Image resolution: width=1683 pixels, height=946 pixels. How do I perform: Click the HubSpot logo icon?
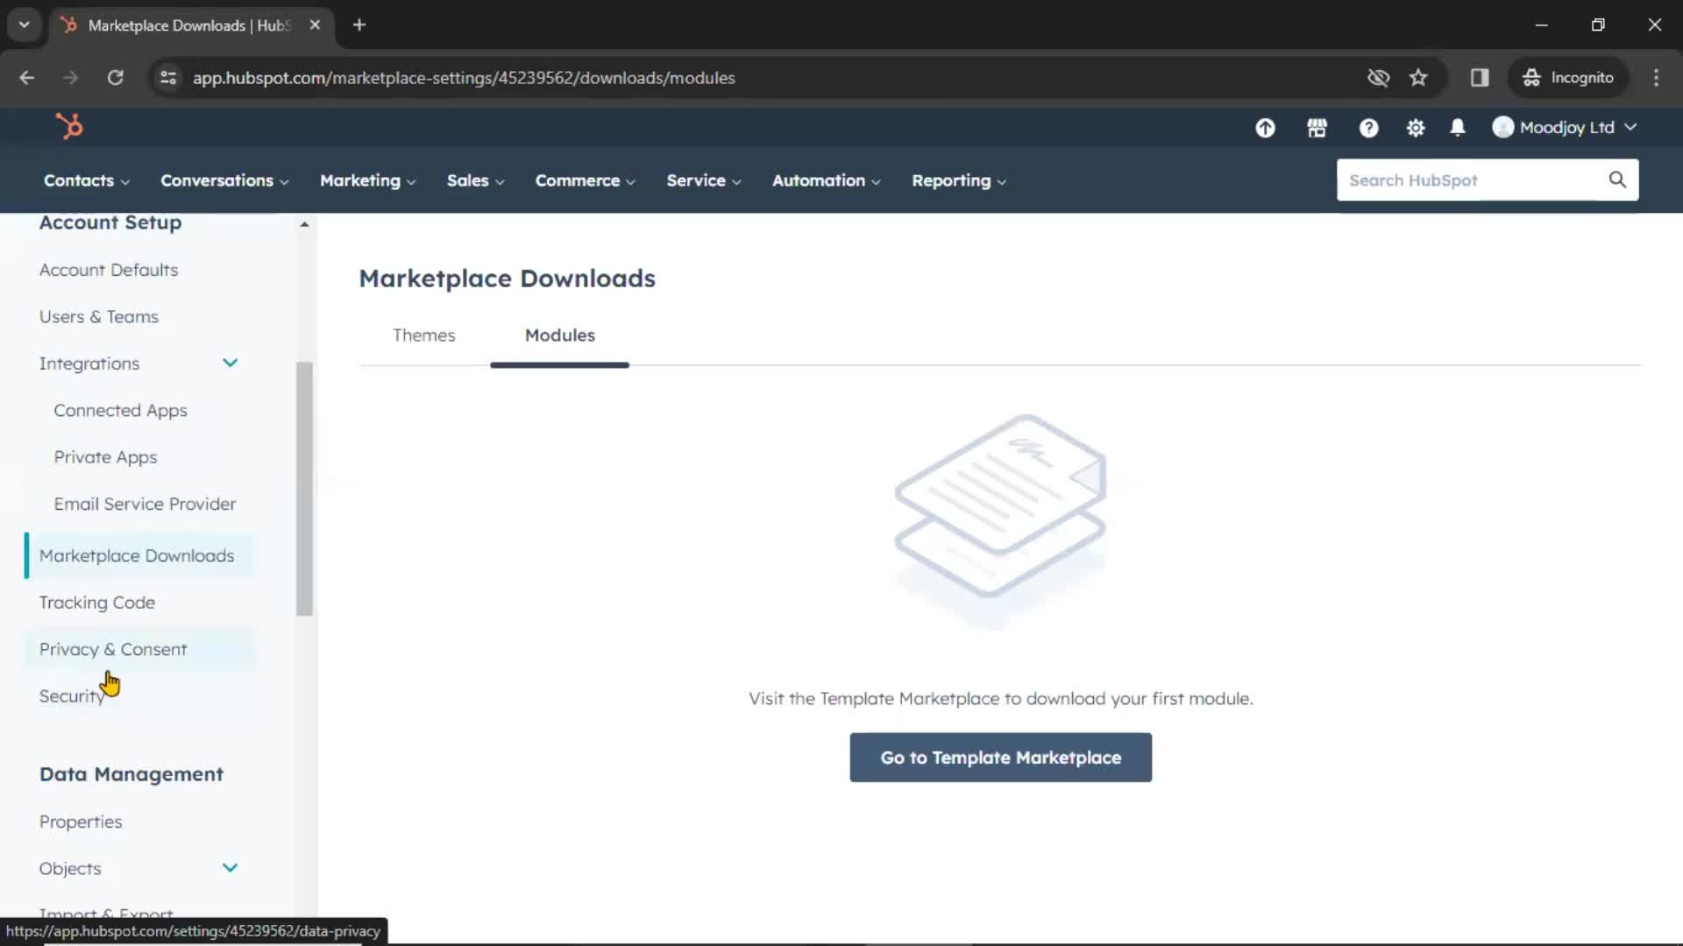coord(68,127)
